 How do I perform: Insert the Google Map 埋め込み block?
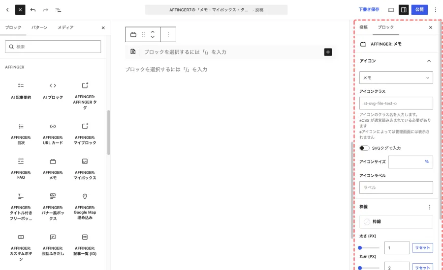click(85, 207)
